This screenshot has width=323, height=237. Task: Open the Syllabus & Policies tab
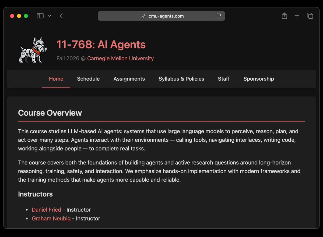point(181,79)
